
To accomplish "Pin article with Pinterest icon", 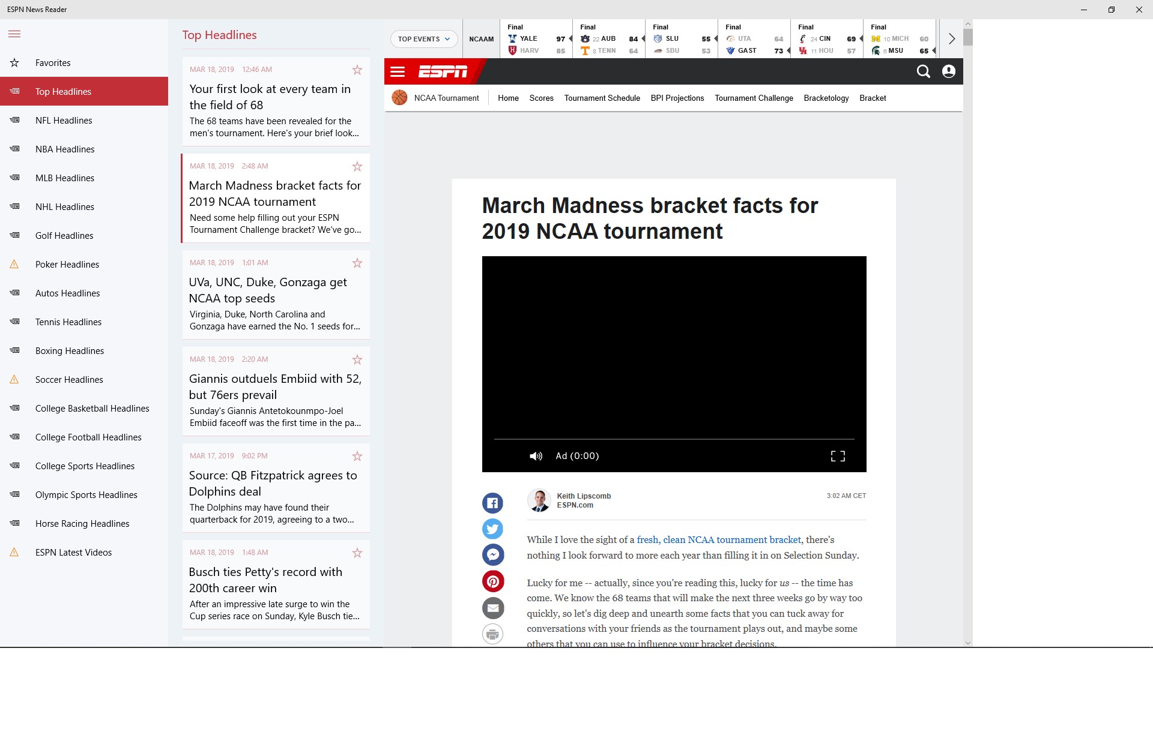I will pos(492,581).
